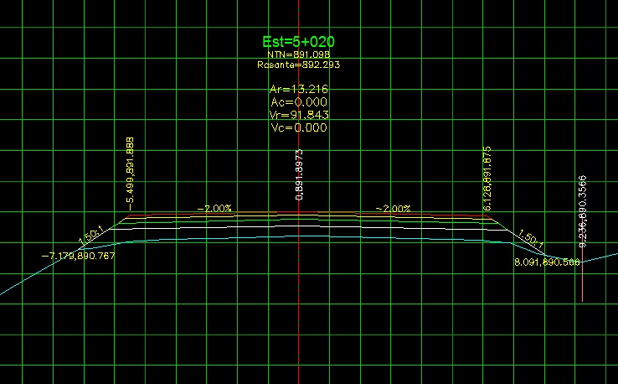Select the centerline label 0,891.8973
The width and height of the screenshot is (618, 384).
[300, 175]
